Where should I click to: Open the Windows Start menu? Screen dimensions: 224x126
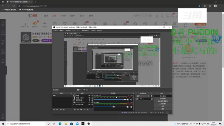(3, 124)
